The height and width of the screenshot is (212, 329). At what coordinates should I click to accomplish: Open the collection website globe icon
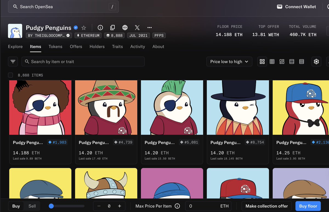(125, 27)
